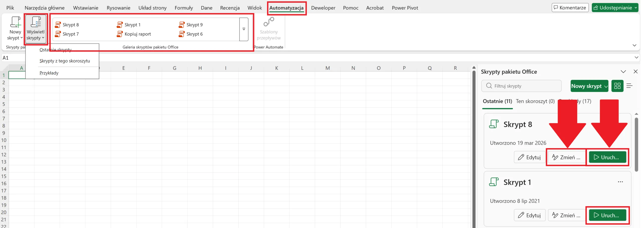Click Skrypt 7 in the gallery
The height and width of the screenshot is (228, 641).
[67, 34]
